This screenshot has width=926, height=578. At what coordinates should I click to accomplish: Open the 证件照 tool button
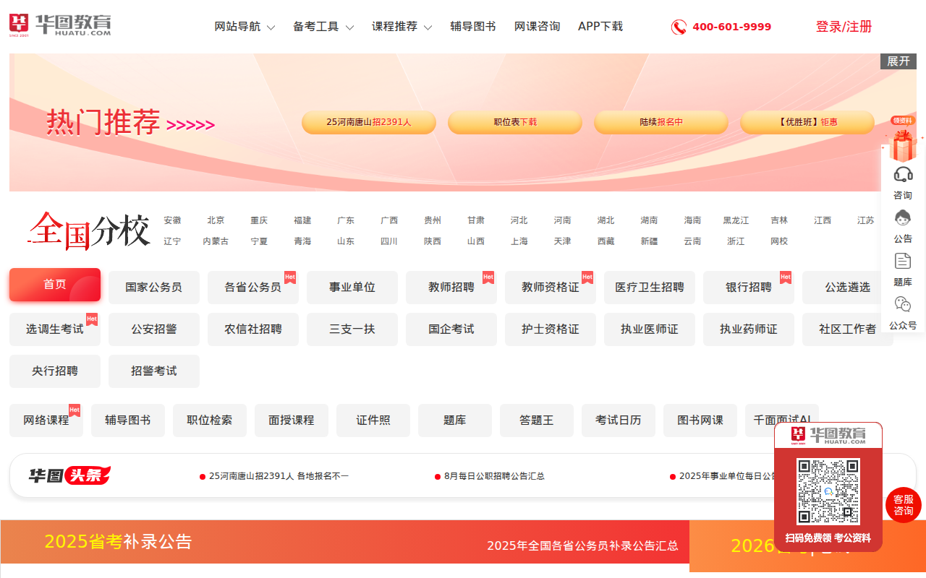click(373, 420)
